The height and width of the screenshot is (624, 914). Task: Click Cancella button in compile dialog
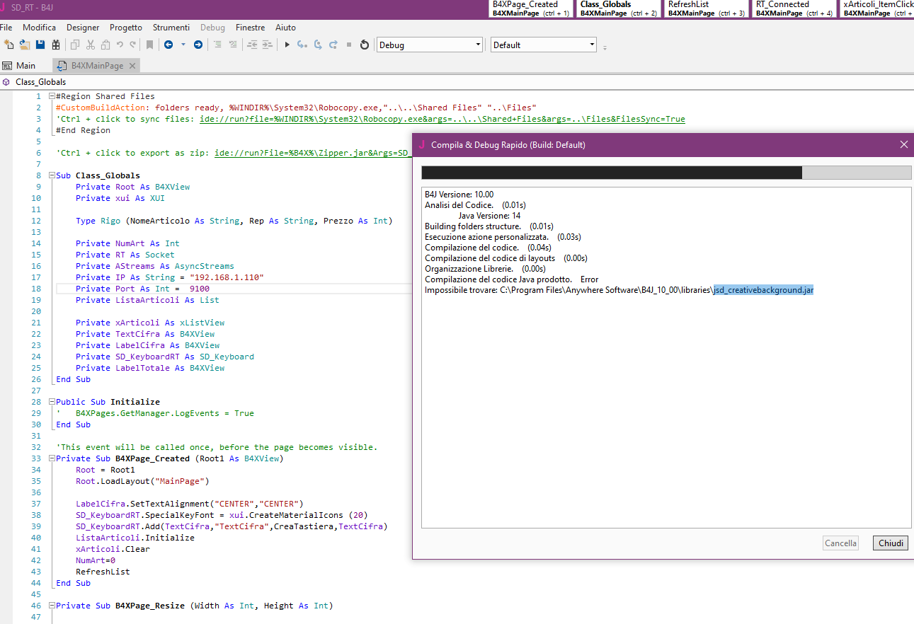coord(841,543)
